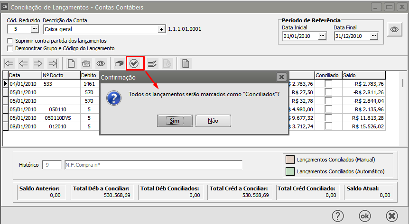Click the report page icon in toolbar
The height and width of the screenshot is (224, 409).
pos(186,63)
